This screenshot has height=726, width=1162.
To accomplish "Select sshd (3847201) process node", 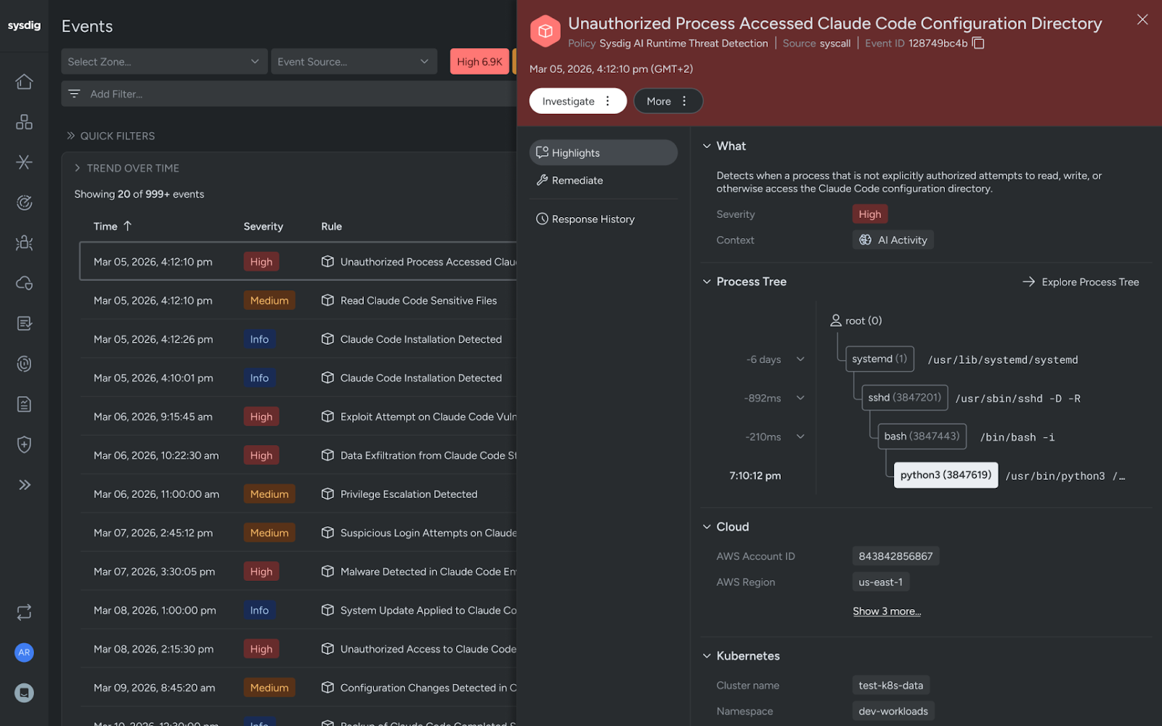I will tap(904, 397).
